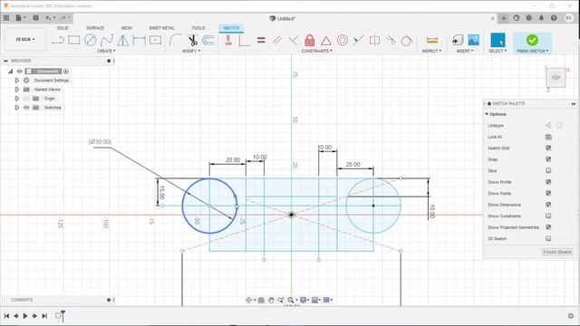580x326 pixels.
Task: Click the Sketch tab
Action: point(231,28)
